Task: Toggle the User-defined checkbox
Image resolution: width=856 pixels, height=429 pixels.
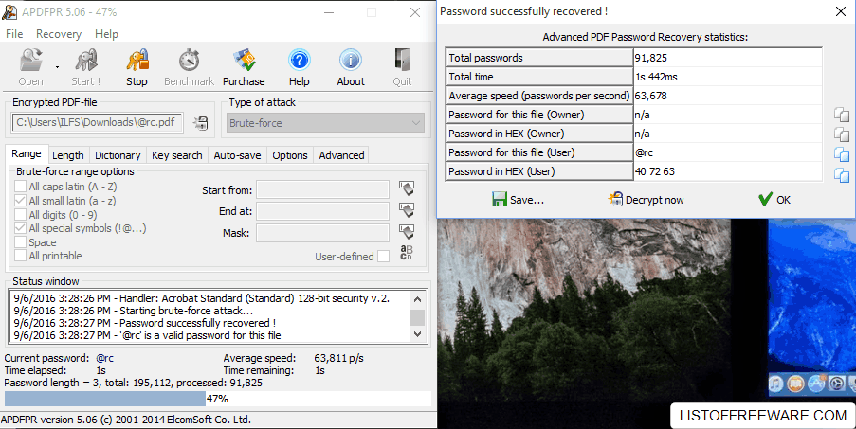Action: pos(383,257)
